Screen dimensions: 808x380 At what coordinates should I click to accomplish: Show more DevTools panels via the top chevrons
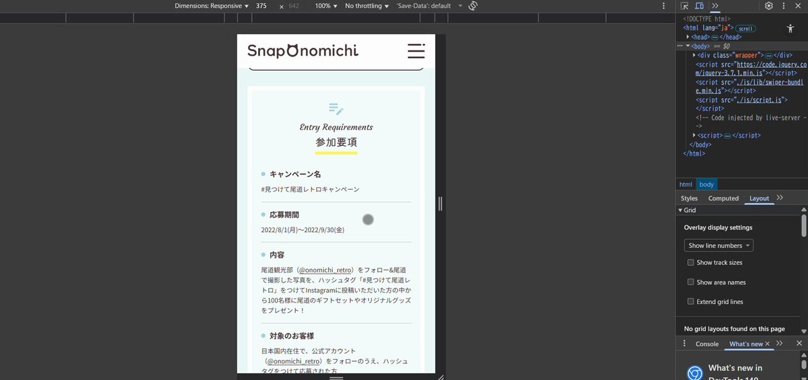[x=715, y=6]
